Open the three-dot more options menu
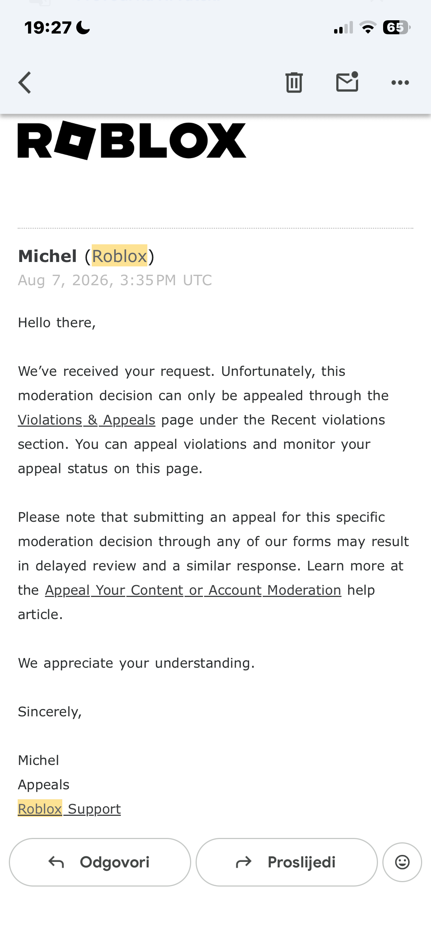The image size is (431, 933). (400, 83)
